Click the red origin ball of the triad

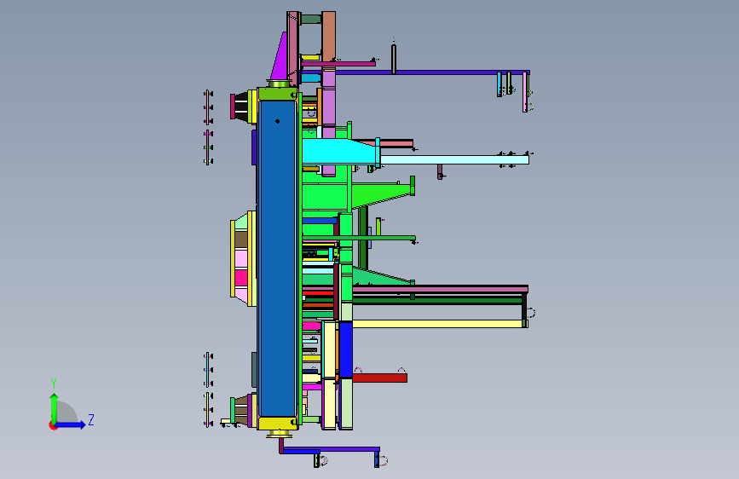(x=53, y=425)
